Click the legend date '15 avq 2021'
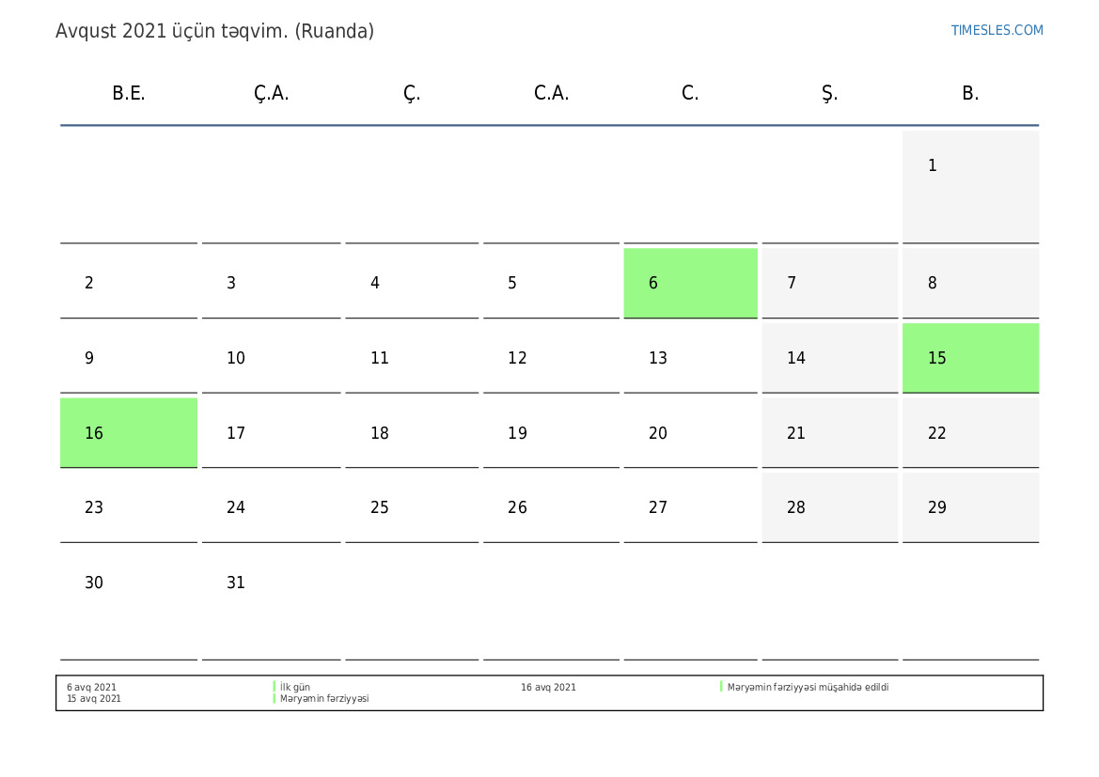Image resolution: width=1099 pixels, height=777 pixels. [94, 698]
